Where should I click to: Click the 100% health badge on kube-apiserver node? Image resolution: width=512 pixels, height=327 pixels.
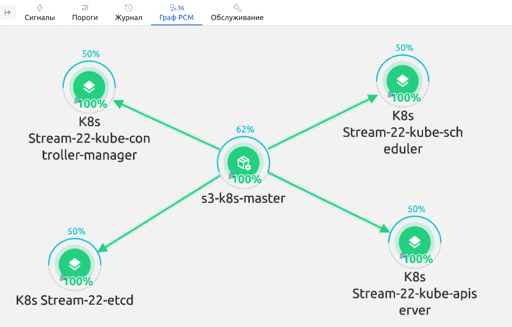coord(418,259)
